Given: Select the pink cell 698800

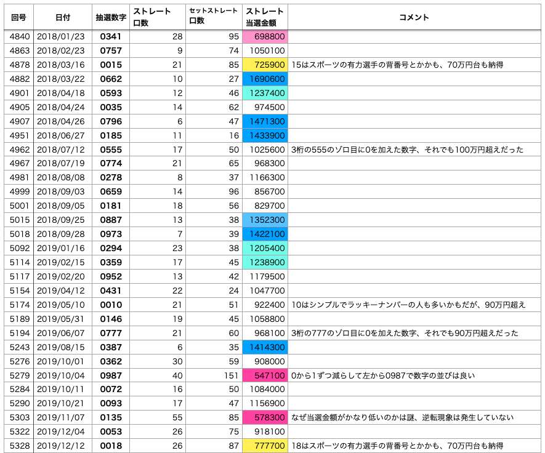Looking at the screenshot, I should point(265,37).
